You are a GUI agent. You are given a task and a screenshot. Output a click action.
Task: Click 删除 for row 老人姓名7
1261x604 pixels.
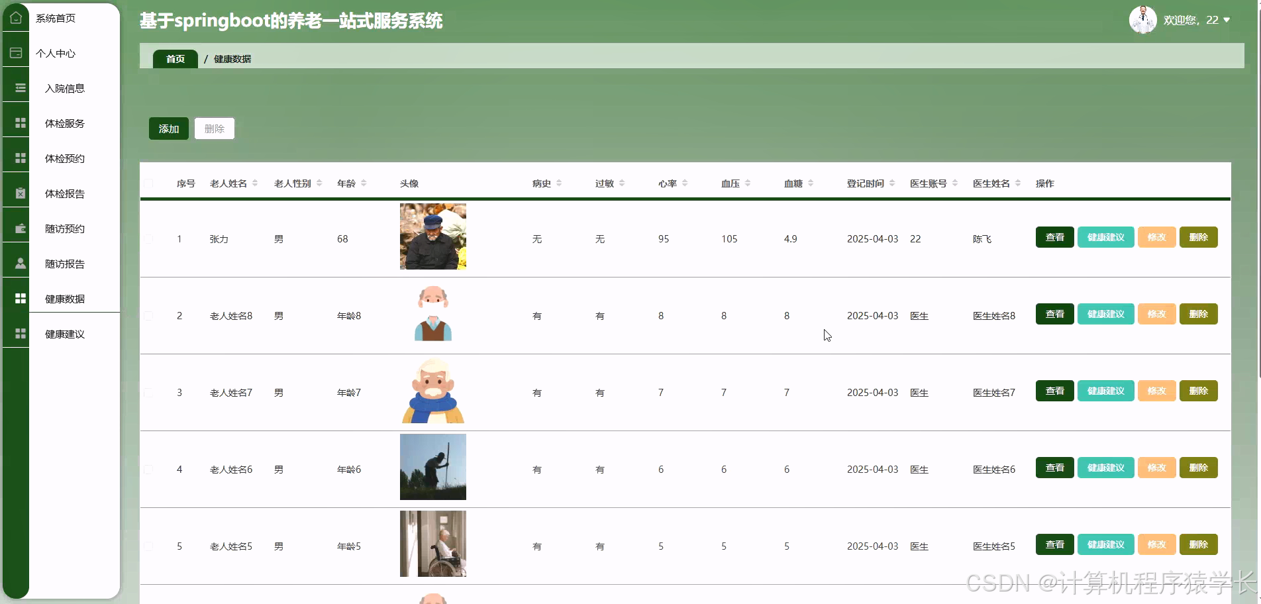coord(1199,391)
